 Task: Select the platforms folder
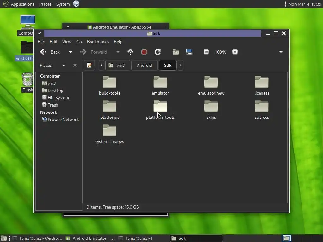[x=109, y=110]
